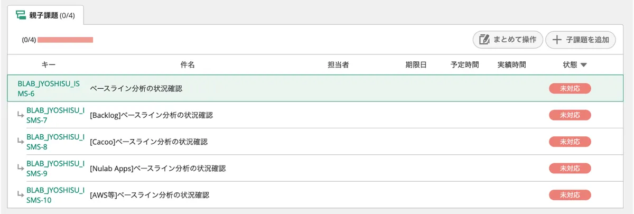
Task: Click child arrow icon beside ISMS-9
Action: coord(20,168)
